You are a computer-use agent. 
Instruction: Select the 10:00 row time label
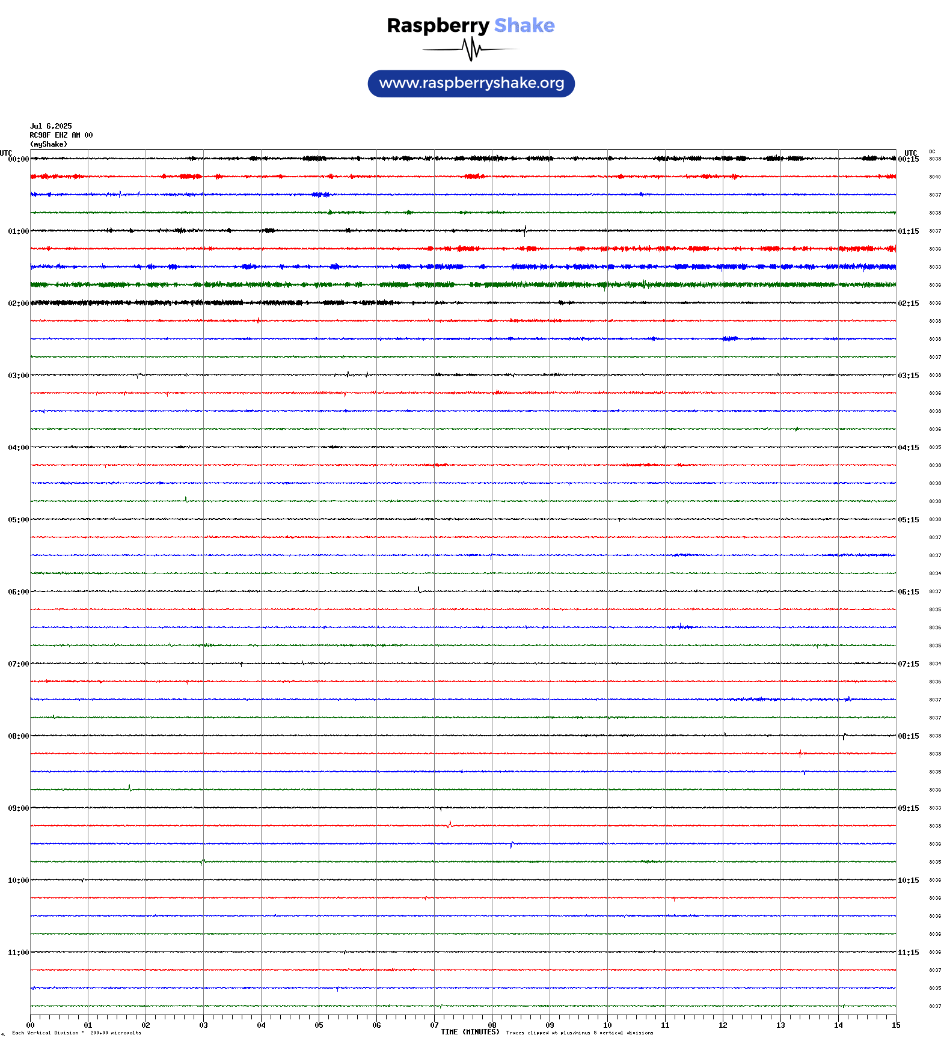(19, 881)
